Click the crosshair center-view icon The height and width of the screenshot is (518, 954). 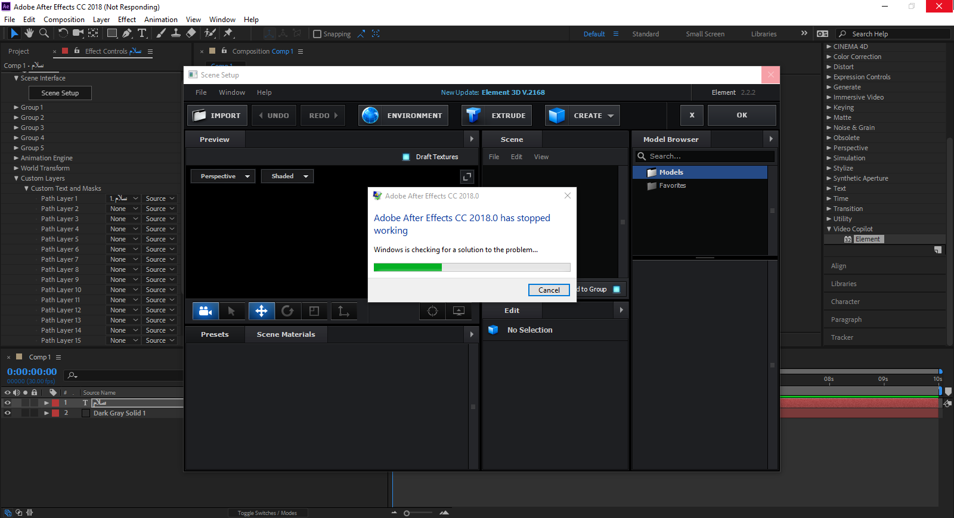click(x=433, y=311)
